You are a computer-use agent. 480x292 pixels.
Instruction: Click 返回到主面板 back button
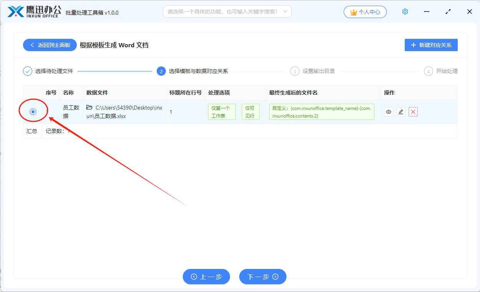tap(50, 45)
